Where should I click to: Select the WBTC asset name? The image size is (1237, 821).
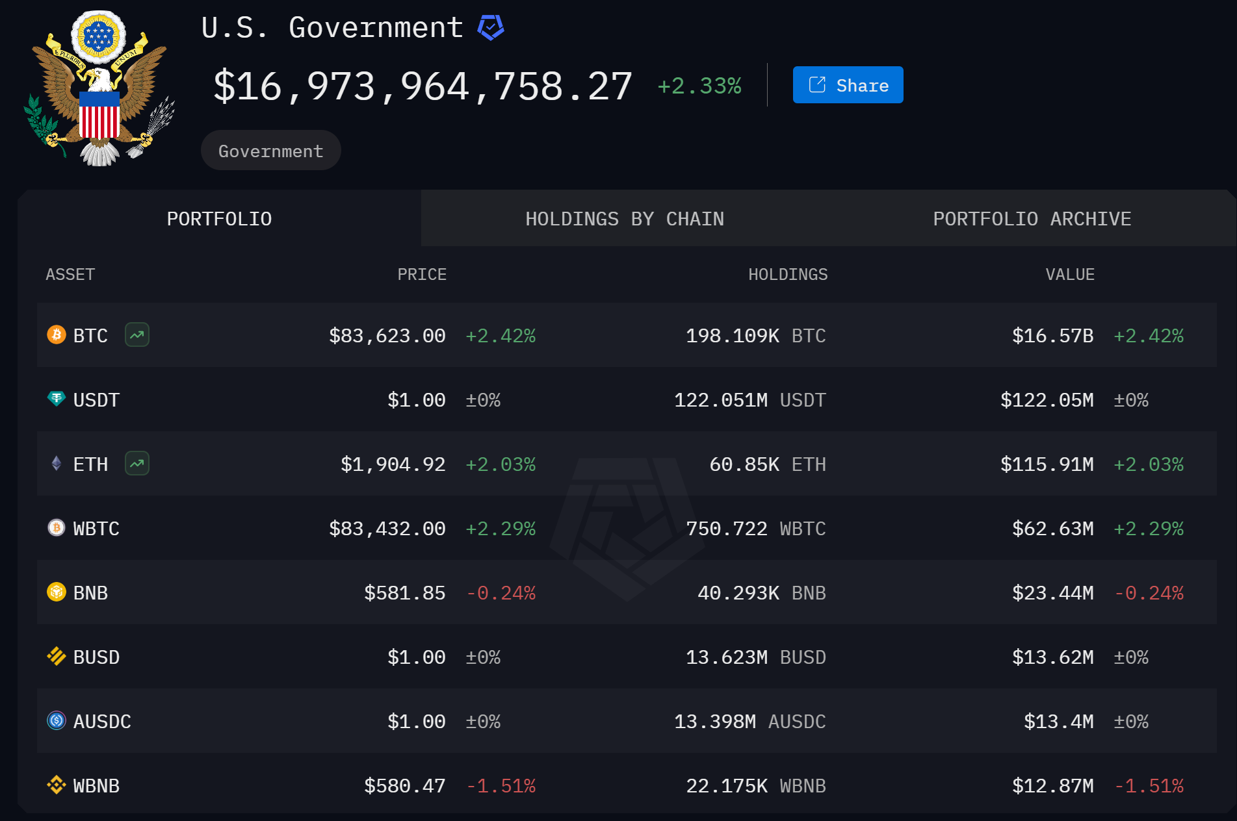(96, 529)
